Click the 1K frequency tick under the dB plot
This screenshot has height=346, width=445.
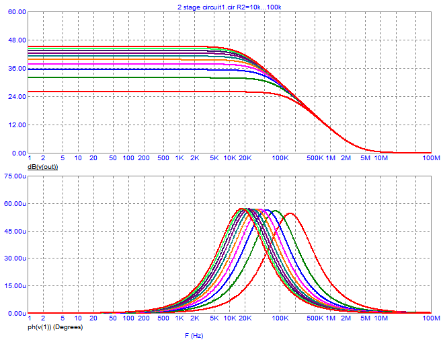(x=179, y=158)
